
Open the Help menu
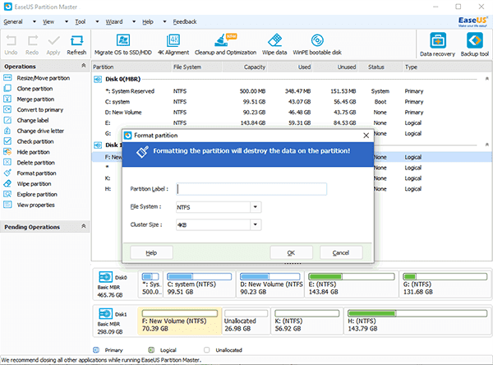click(x=148, y=21)
